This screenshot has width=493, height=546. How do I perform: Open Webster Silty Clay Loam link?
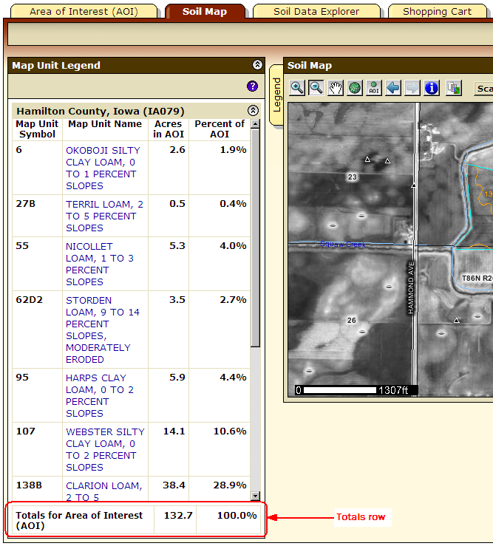pyautogui.click(x=105, y=449)
